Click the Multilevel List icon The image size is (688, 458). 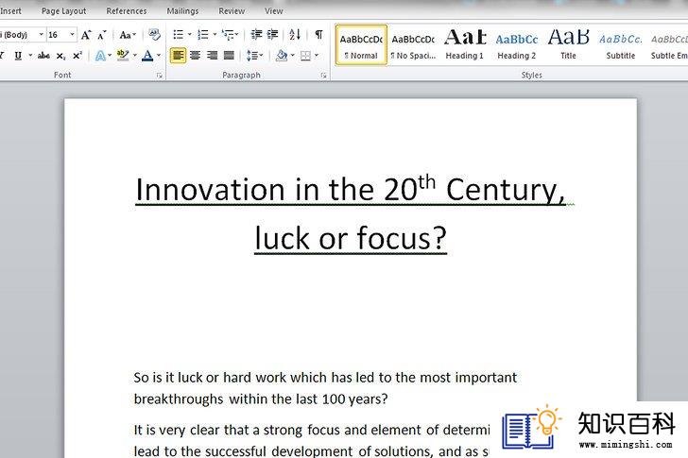click(x=228, y=35)
